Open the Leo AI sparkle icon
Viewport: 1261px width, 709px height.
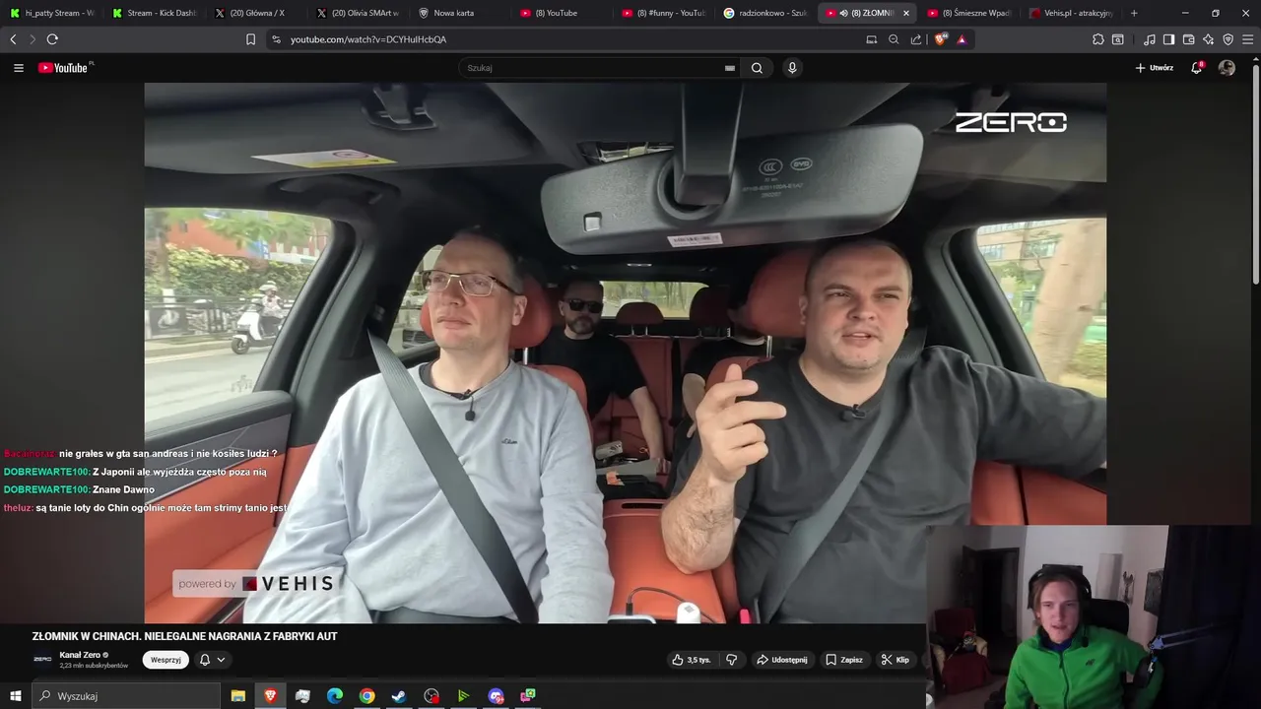pos(1209,39)
